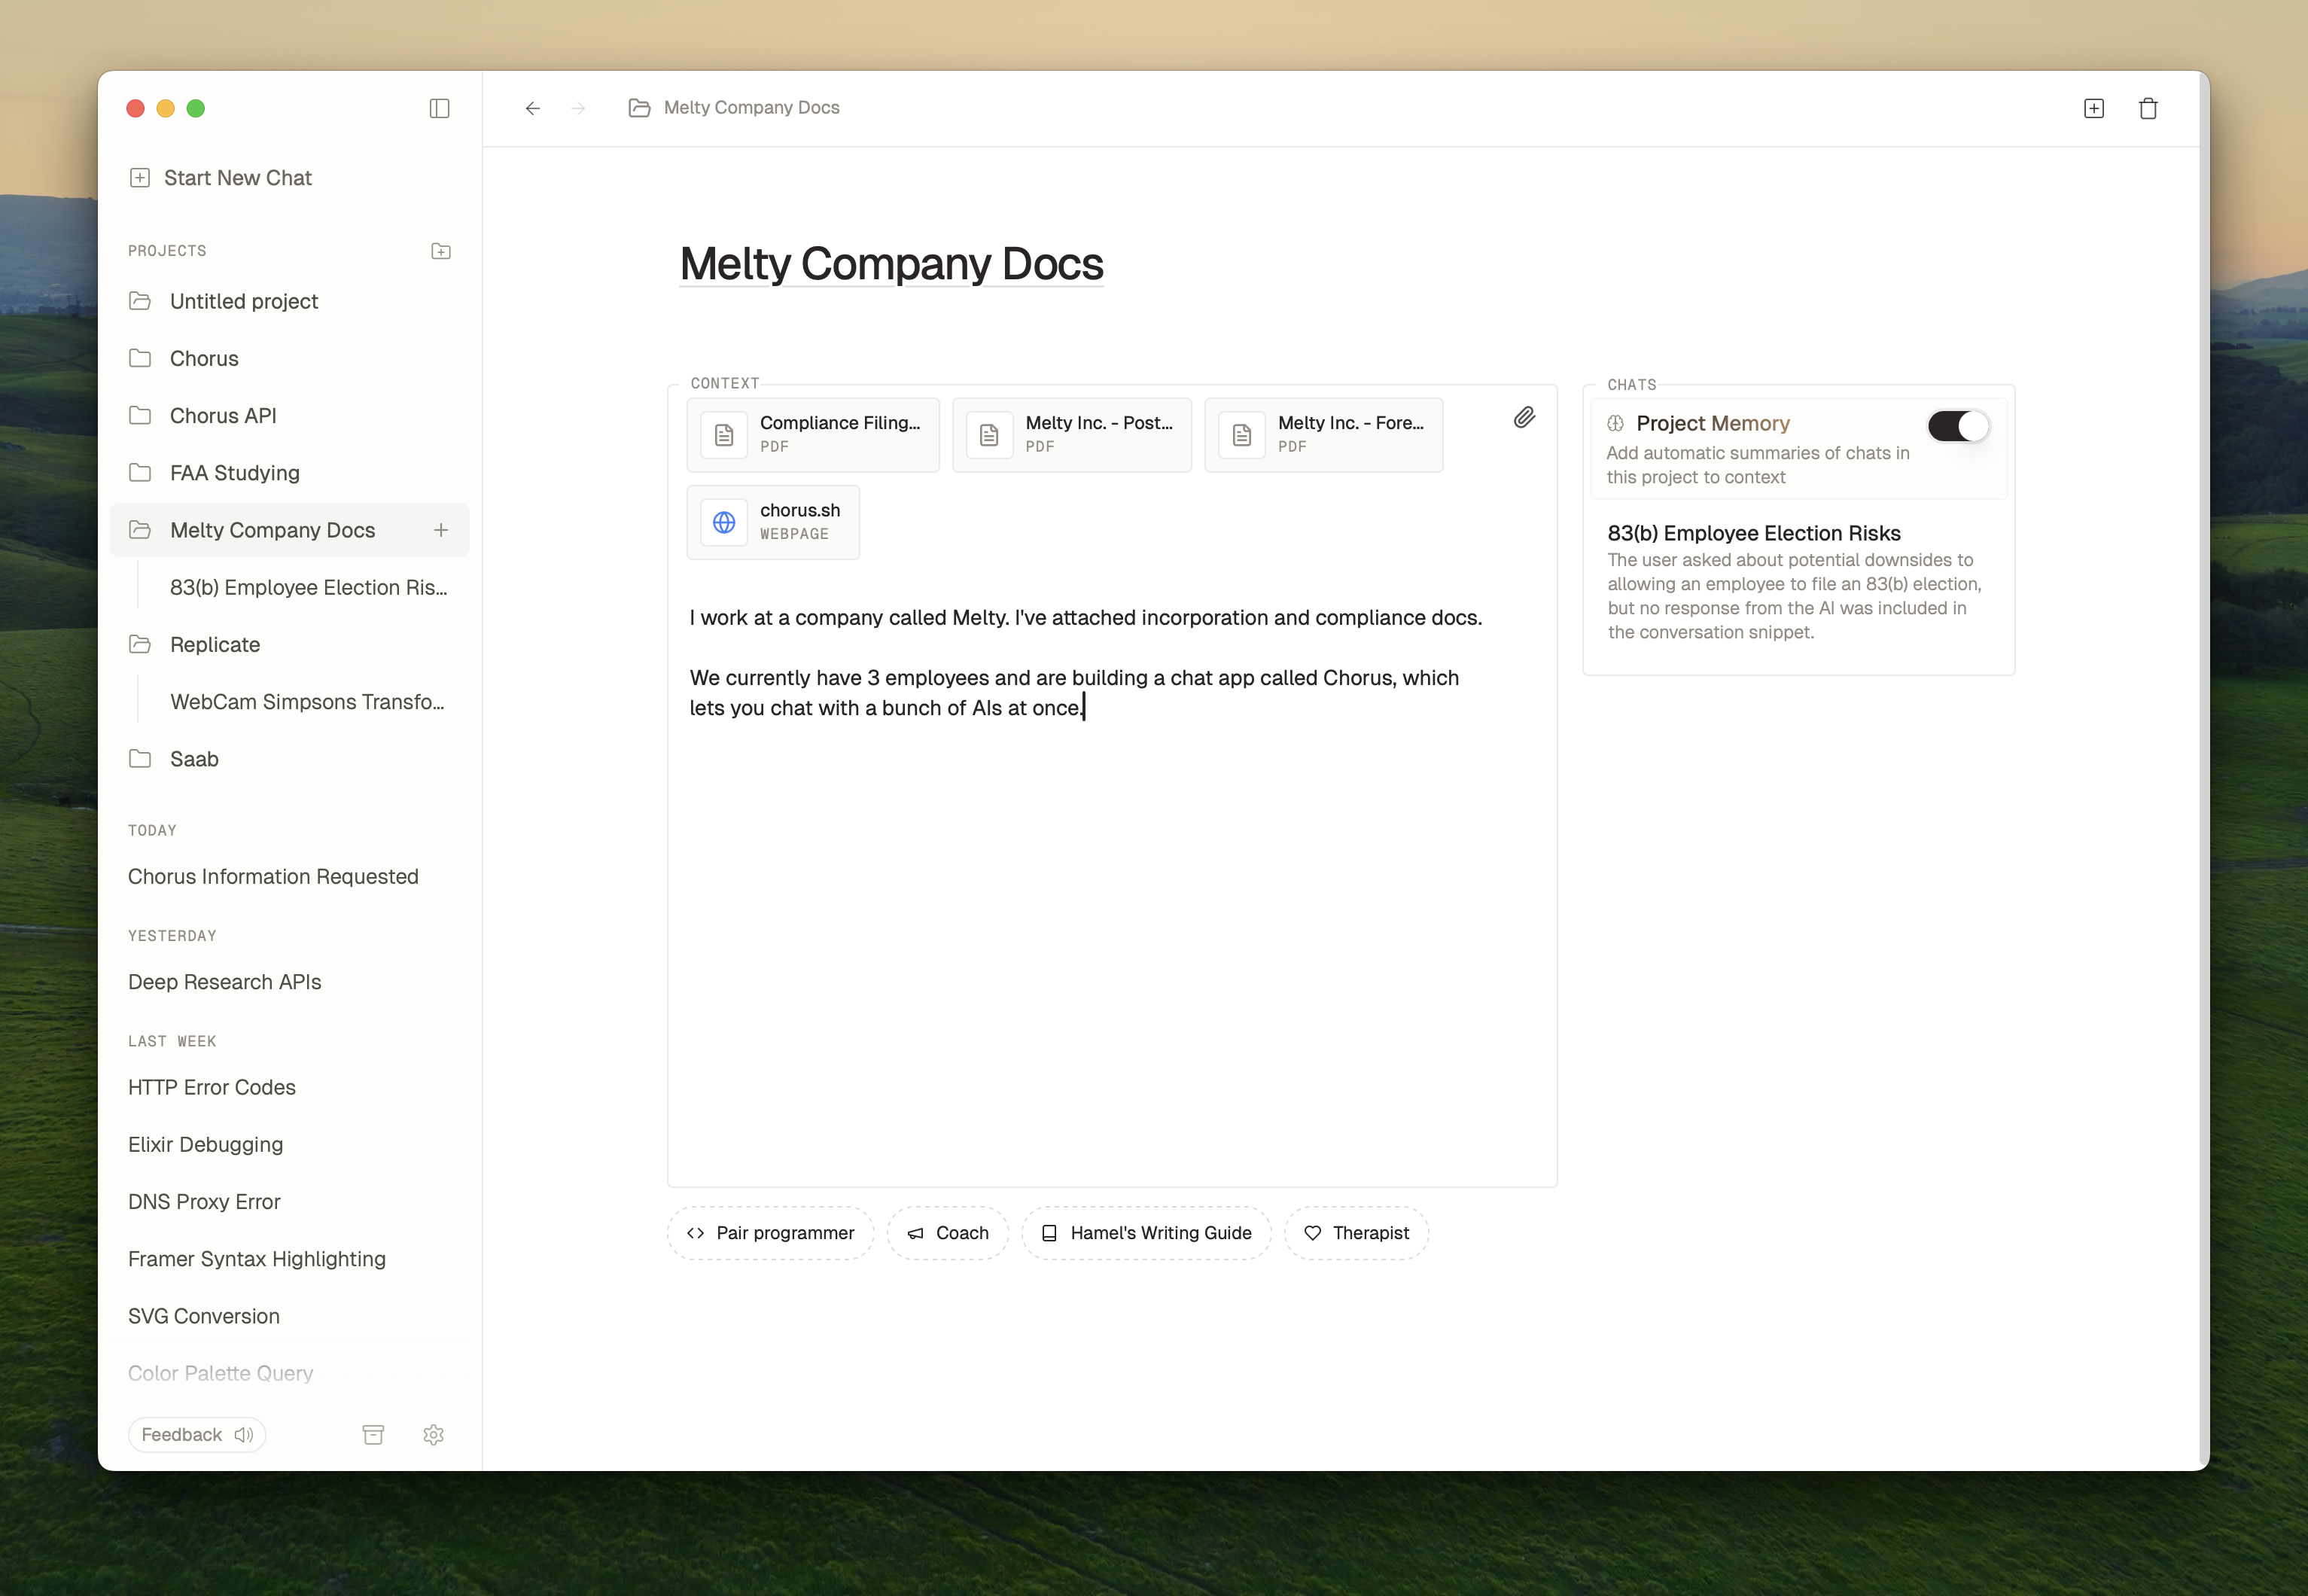Viewport: 2308px width, 1596px height.
Task: Open the Chorus Information Requested chat
Action: coord(273,877)
